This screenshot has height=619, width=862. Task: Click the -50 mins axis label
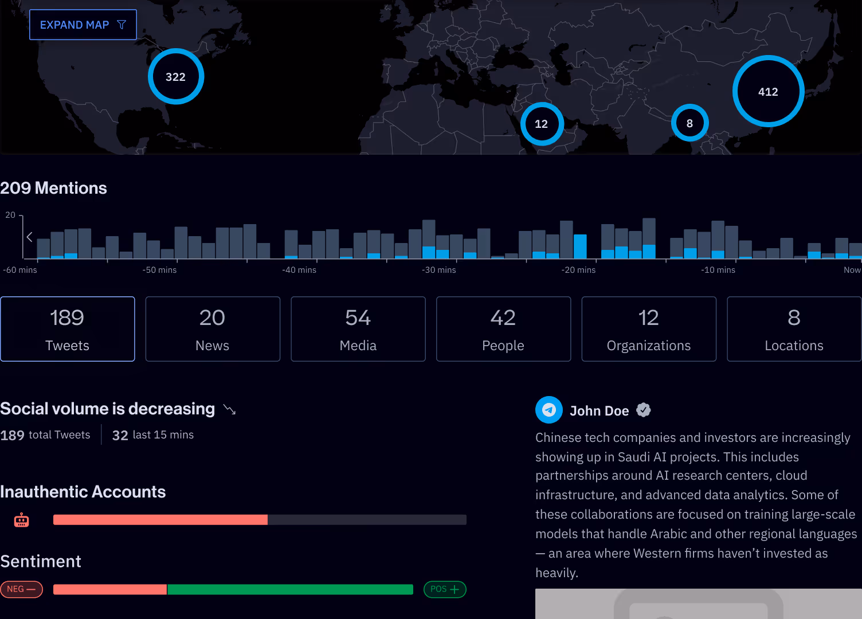[x=160, y=270]
